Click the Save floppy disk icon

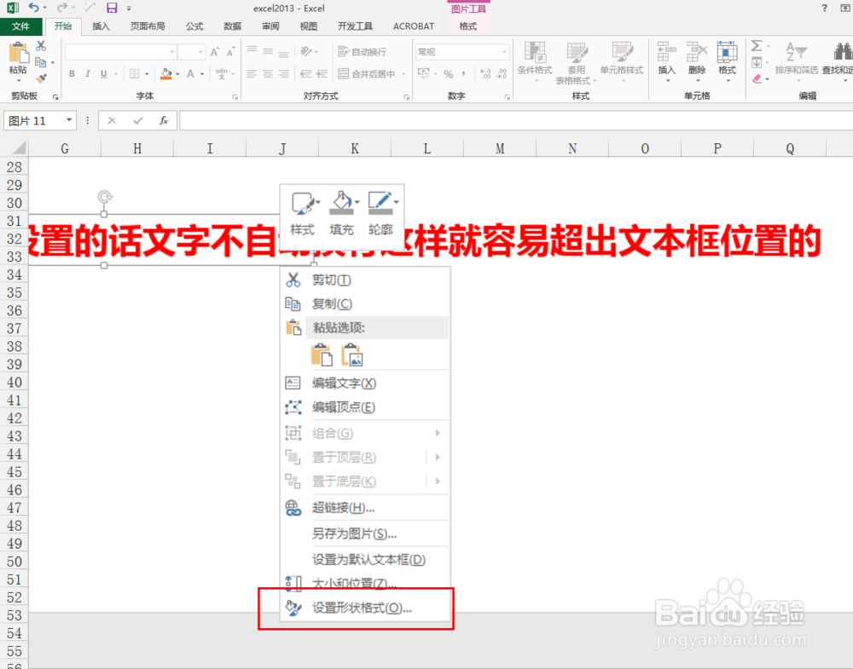(x=112, y=8)
